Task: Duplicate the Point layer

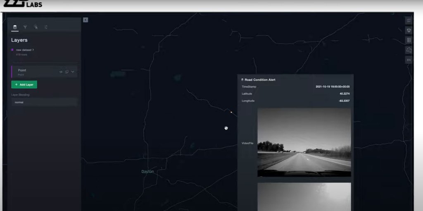Action: (67, 72)
